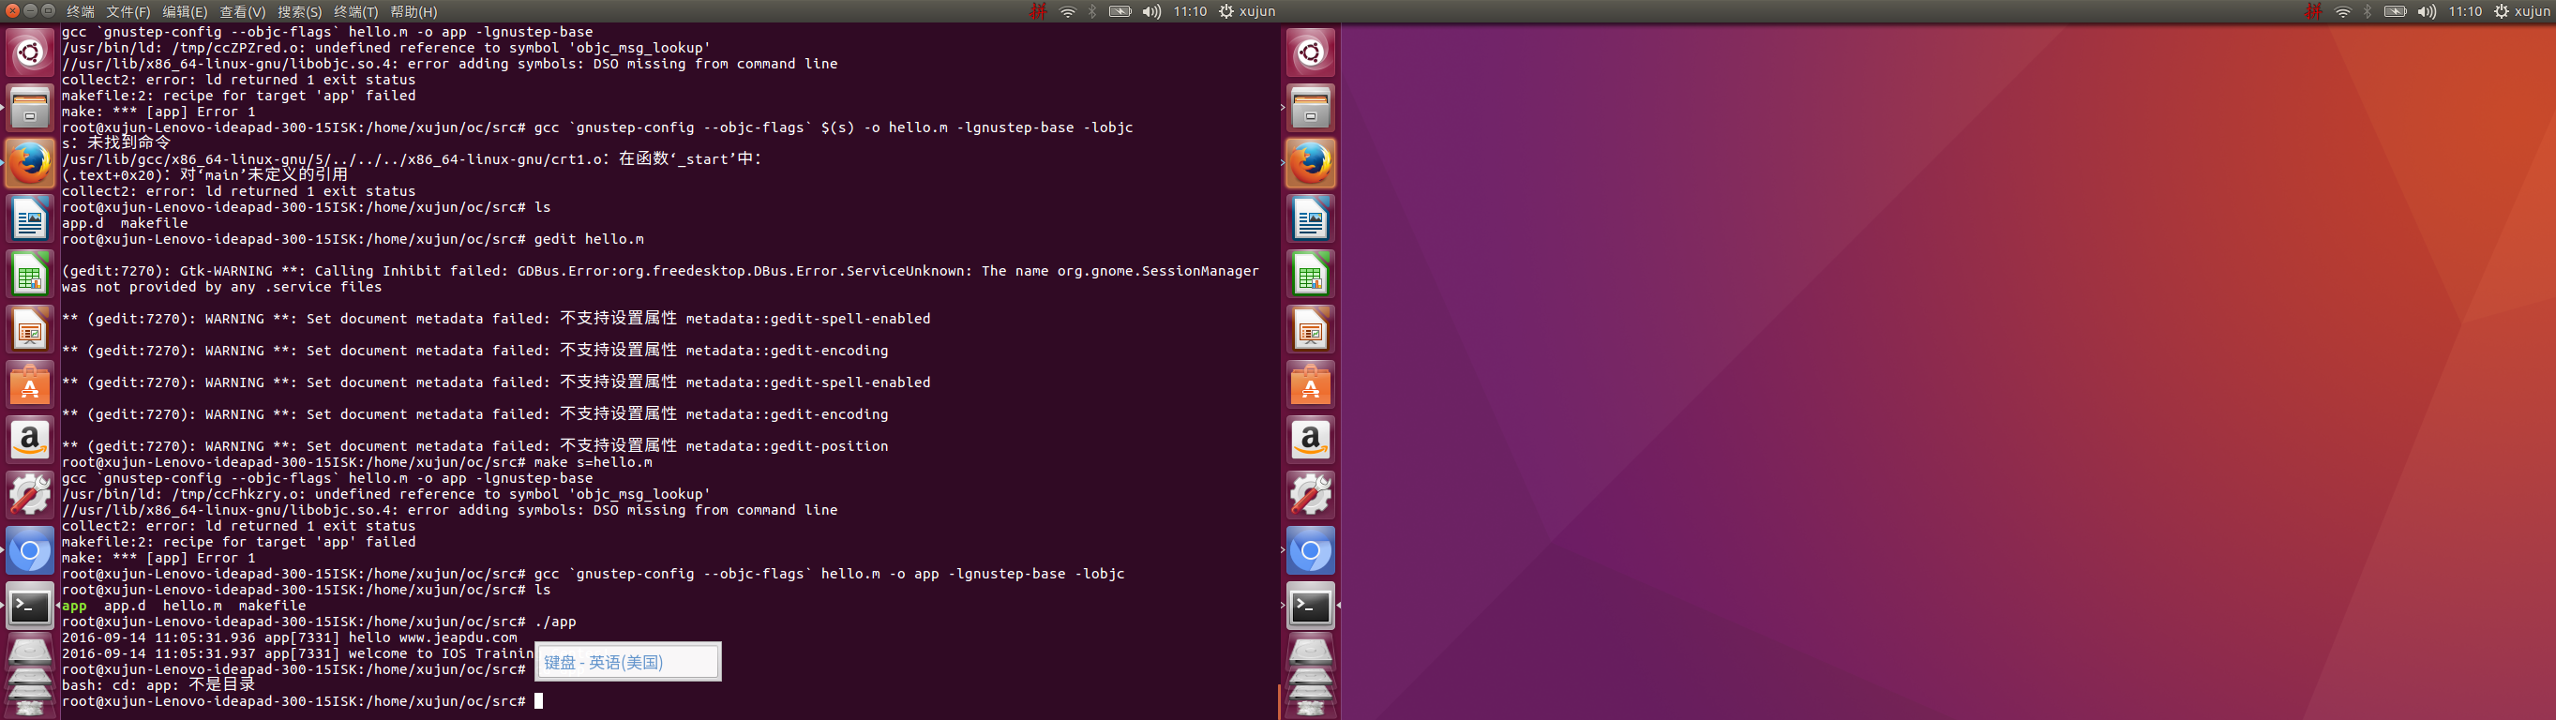Open LibreOffice Writer on the empty desktop's launcher
Viewport: 2556px width, 720px height.
coord(1311,218)
